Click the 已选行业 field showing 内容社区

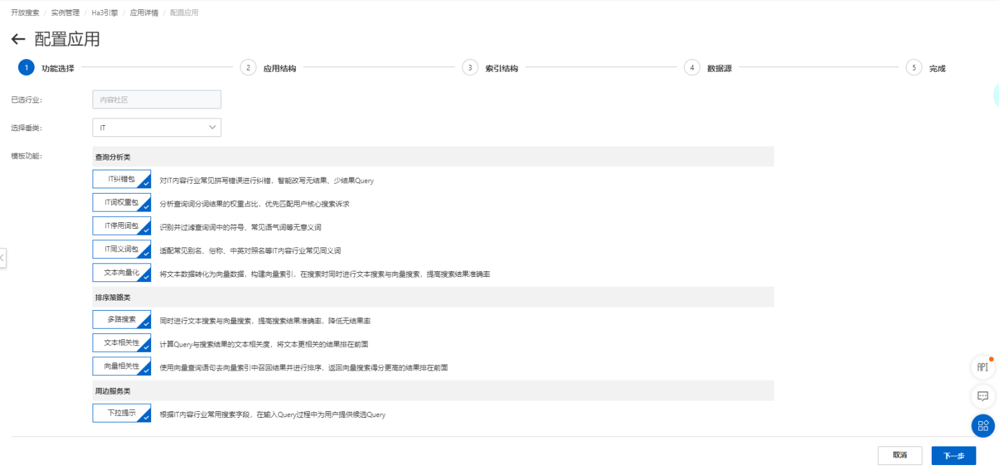[x=157, y=100]
